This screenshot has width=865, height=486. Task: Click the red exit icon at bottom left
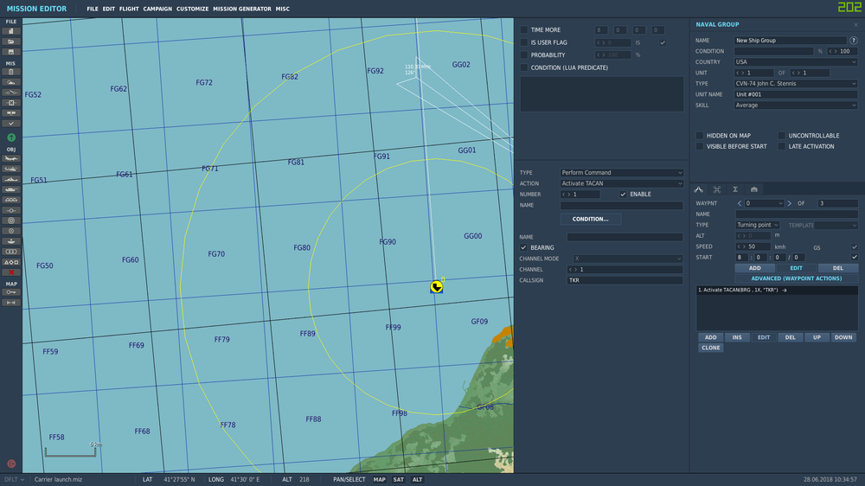pyautogui.click(x=11, y=464)
